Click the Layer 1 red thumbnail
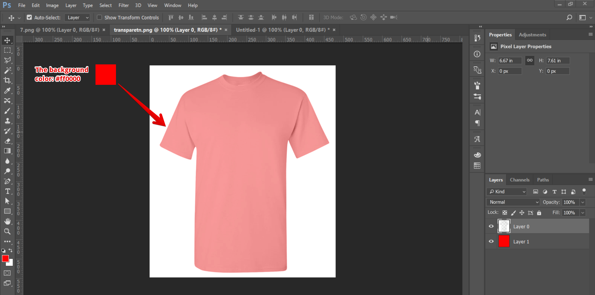This screenshot has width=595, height=295. (504, 241)
